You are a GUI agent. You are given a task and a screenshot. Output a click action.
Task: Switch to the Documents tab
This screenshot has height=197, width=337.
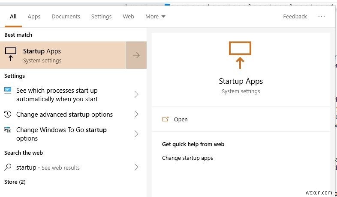66,17
